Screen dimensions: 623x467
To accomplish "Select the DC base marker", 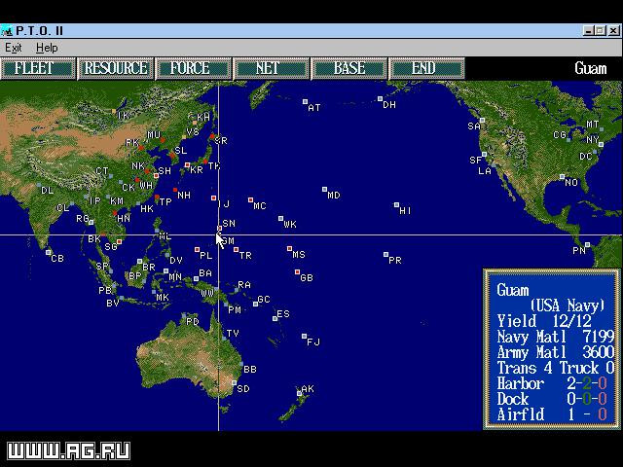I will 595,152.
